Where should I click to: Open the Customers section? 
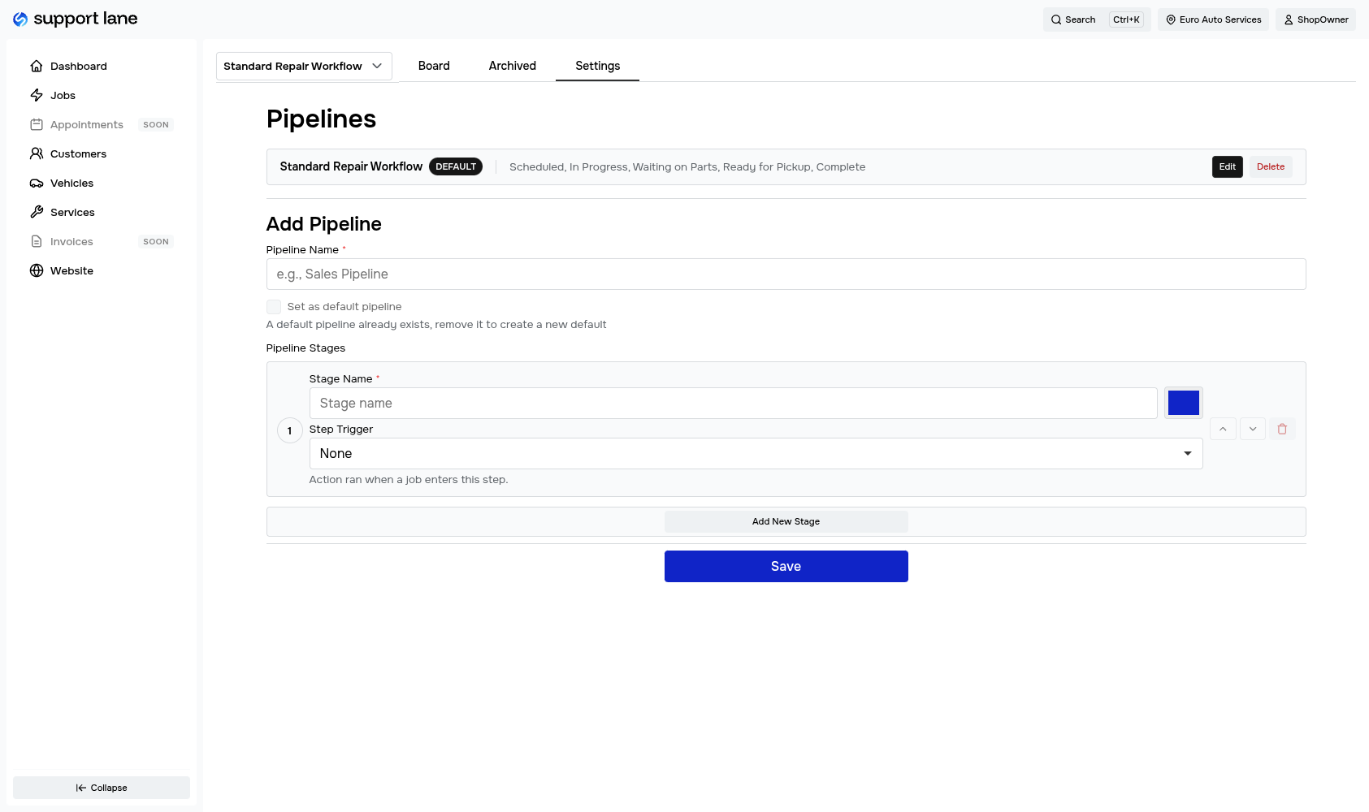pyautogui.click(x=77, y=153)
